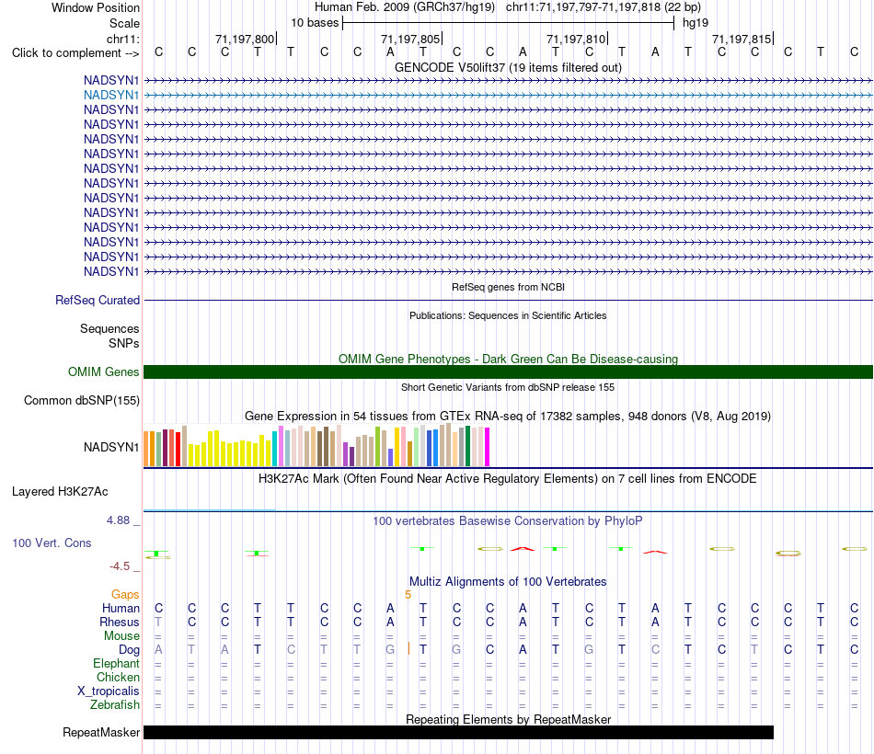Click "RefSeq genes from NCBI" track title

pos(508,287)
